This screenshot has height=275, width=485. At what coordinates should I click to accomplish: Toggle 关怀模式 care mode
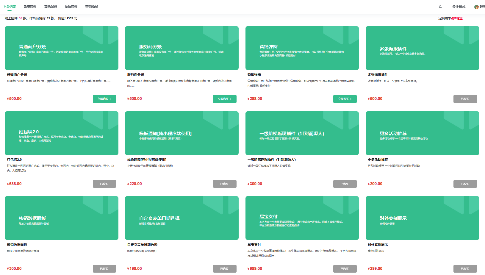(x=459, y=7)
